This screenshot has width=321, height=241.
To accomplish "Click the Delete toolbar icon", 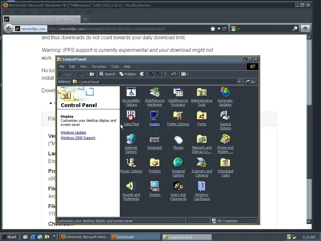I will point(166,74).
